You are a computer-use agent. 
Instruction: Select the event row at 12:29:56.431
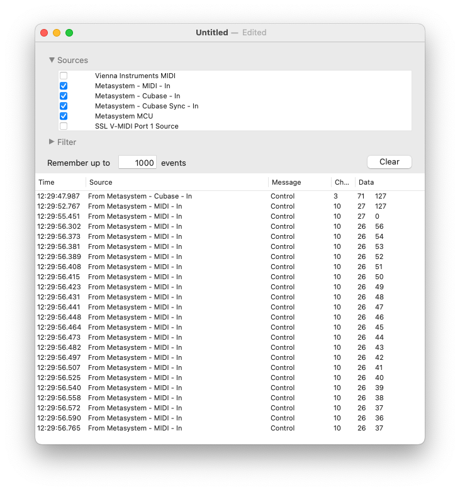[x=230, y=297]
